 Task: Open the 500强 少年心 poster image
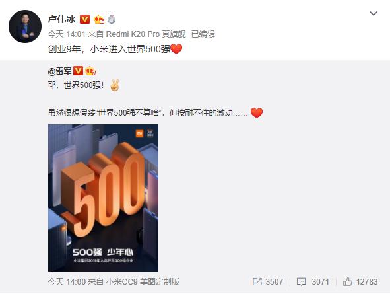(x=103, y=198)
